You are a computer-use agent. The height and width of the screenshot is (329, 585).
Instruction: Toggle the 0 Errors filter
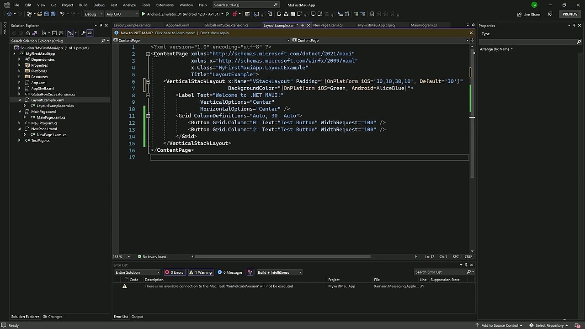[174, 272]
